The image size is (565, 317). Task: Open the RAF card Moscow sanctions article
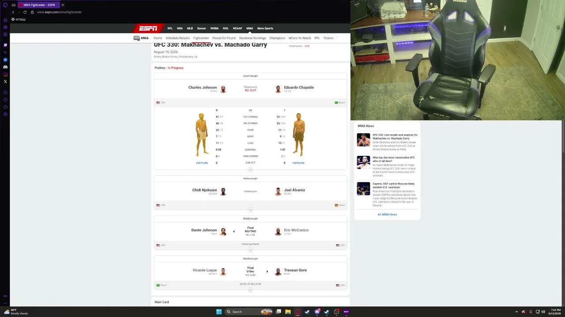tap(394, 185)
